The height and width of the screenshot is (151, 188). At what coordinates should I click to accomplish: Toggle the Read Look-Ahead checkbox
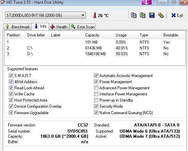(11, 88)
